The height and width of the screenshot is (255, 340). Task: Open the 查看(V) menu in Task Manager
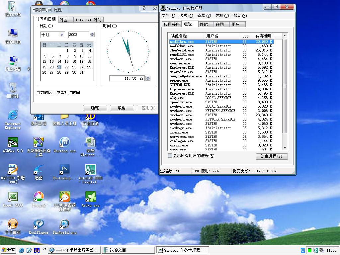click(204, 16)
